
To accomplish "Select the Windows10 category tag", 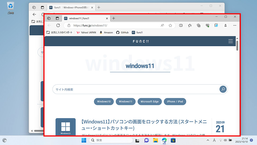I will [104, 101].
